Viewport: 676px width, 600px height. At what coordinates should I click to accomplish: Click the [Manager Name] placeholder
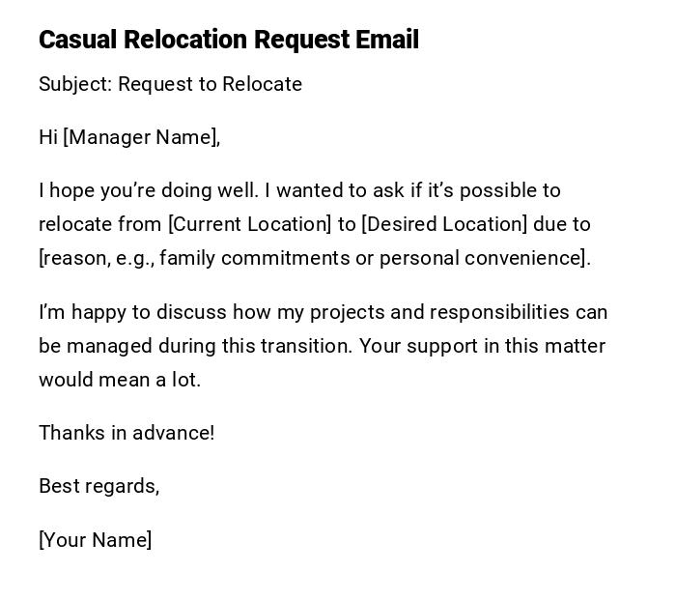(x=141, y=137)
